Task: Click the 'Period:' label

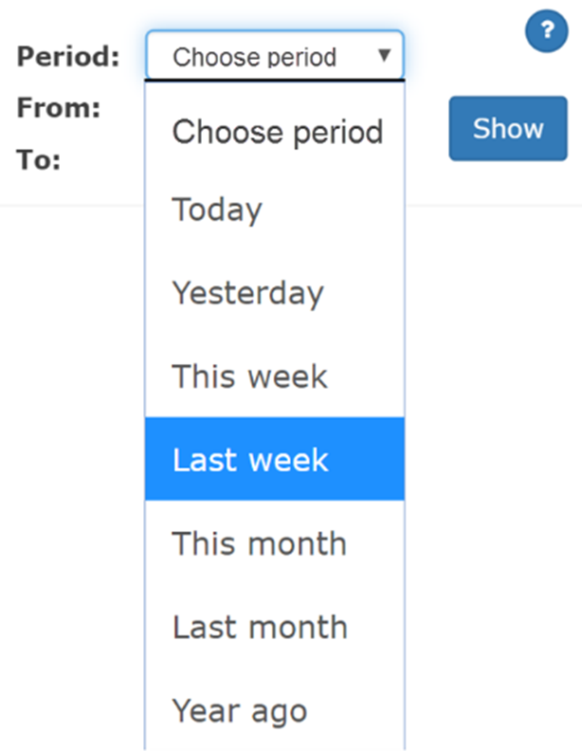Action: 68,57
